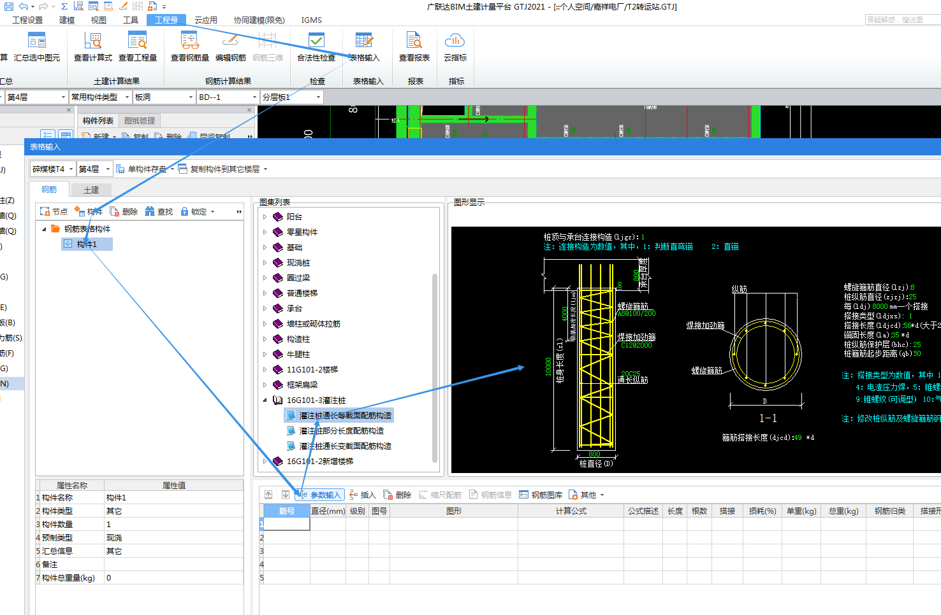Screen dimensions: 941x615
Task: Click the Save icon in quick access toolbar
Action: [8, 6]
